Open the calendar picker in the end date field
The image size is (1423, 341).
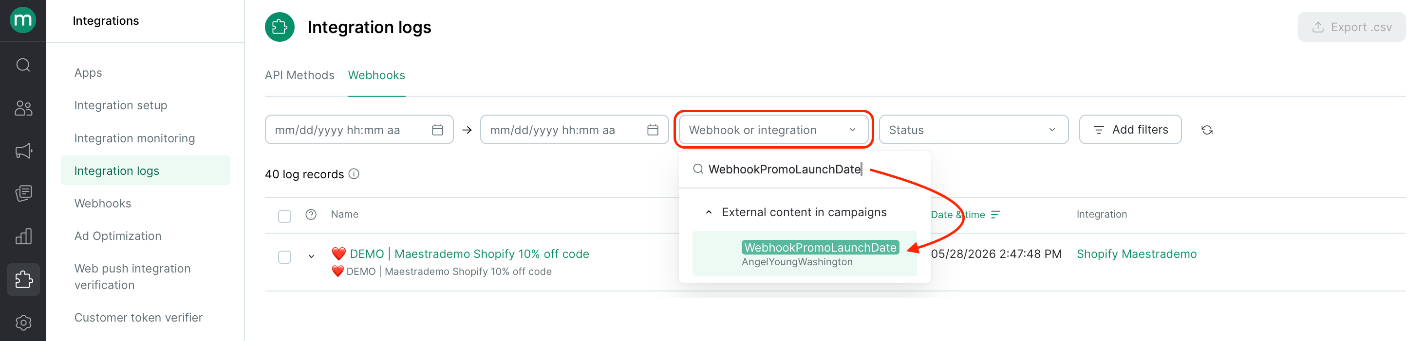click(x=653, y=130)
